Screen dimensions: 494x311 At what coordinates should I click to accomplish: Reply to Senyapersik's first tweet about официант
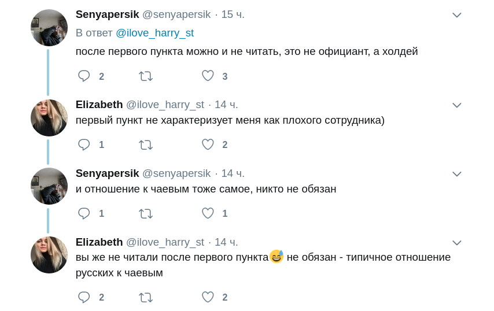[x=84, y=76]
